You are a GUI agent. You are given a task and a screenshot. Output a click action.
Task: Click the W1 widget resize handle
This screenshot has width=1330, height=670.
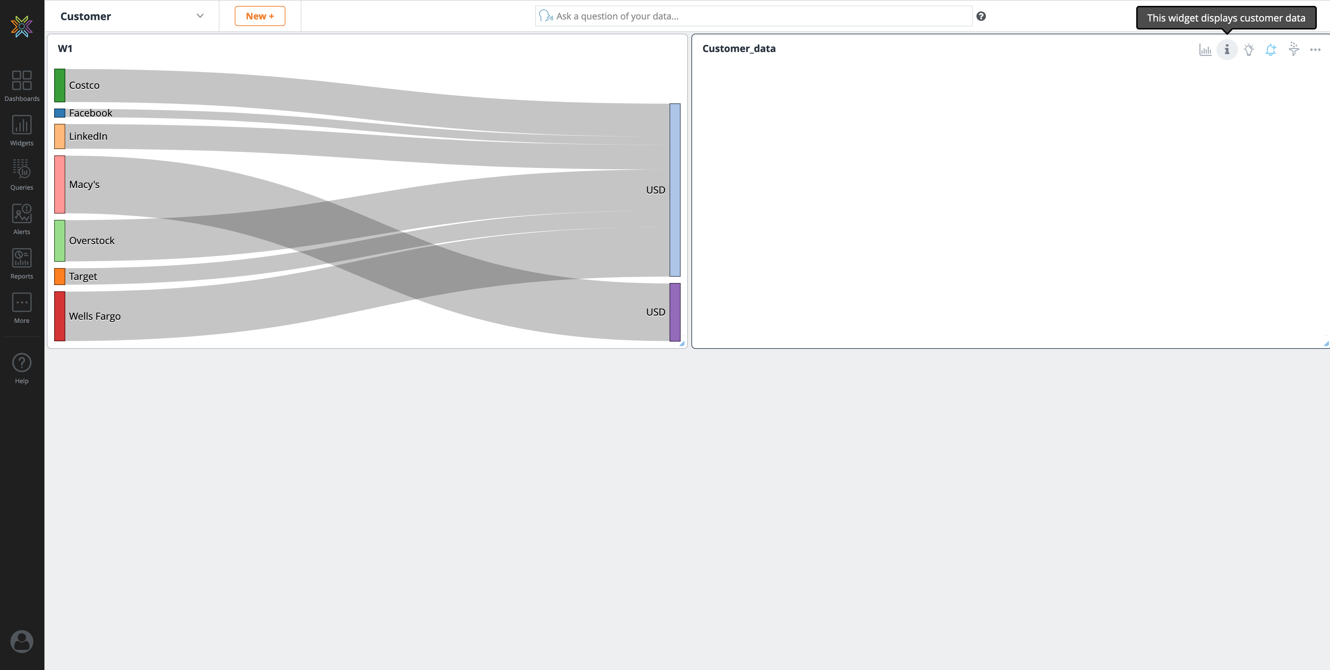tap(682, 344)
